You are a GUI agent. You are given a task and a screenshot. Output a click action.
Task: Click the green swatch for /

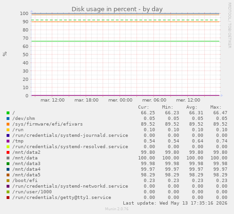8,113
